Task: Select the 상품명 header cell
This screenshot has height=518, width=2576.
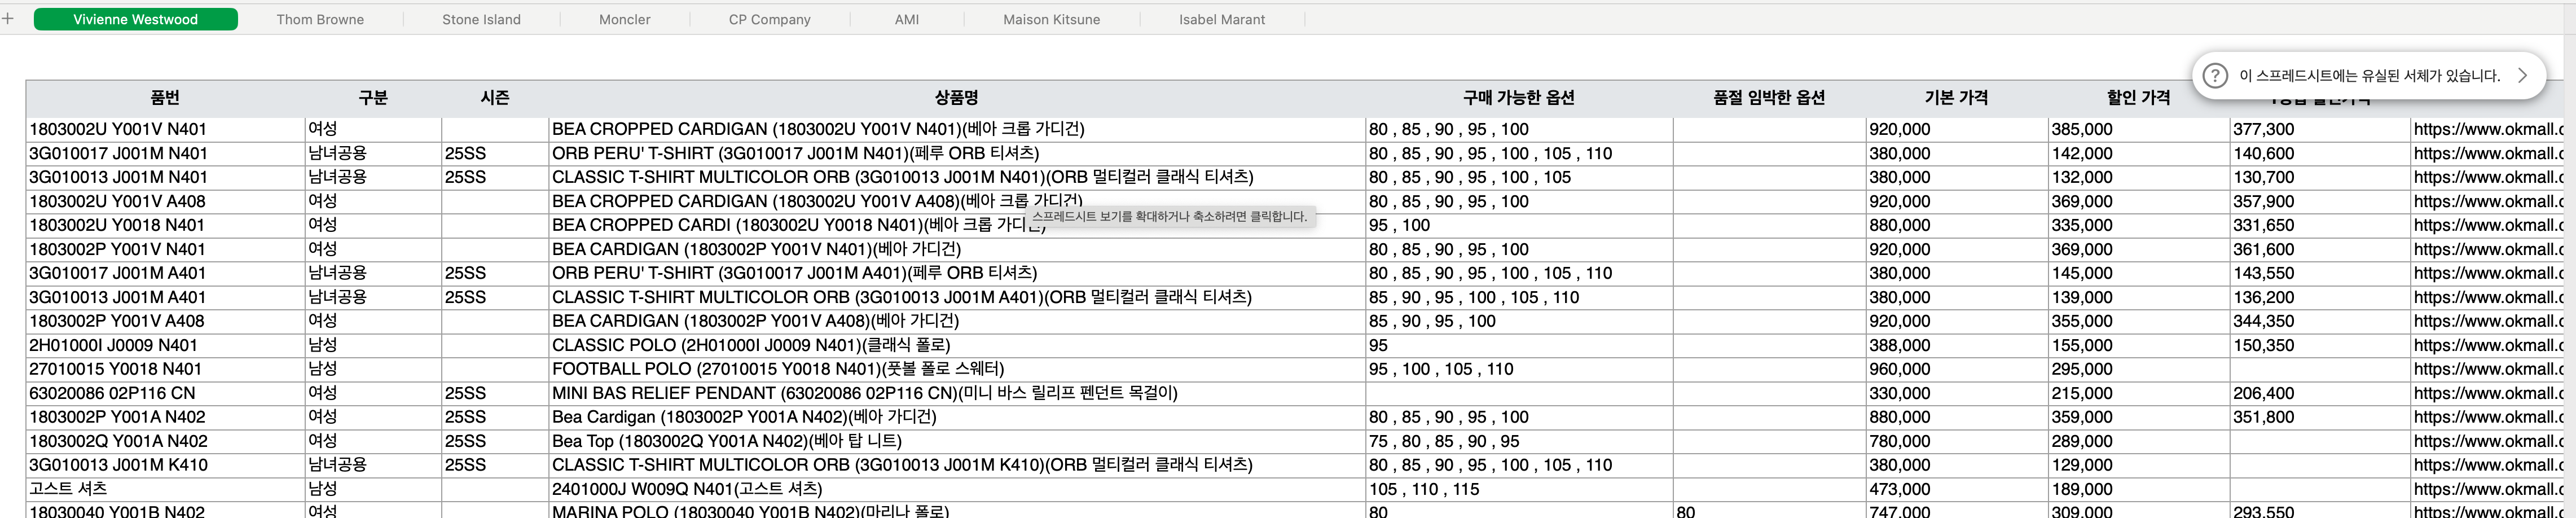Action: (x=956, y=98)
